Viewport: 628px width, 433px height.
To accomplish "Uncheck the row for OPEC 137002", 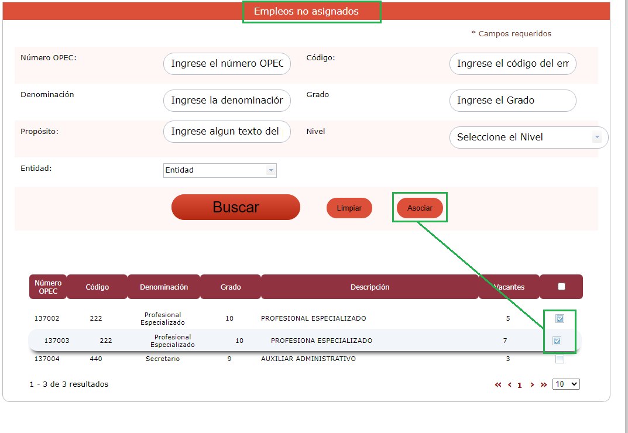I will coord(560,319).
